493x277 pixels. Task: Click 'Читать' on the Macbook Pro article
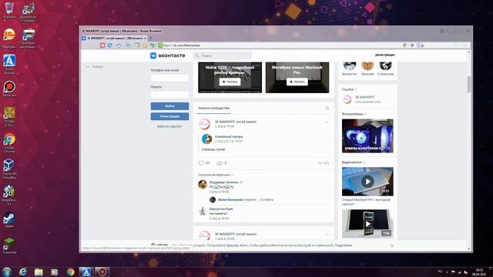tap(297, 82)
